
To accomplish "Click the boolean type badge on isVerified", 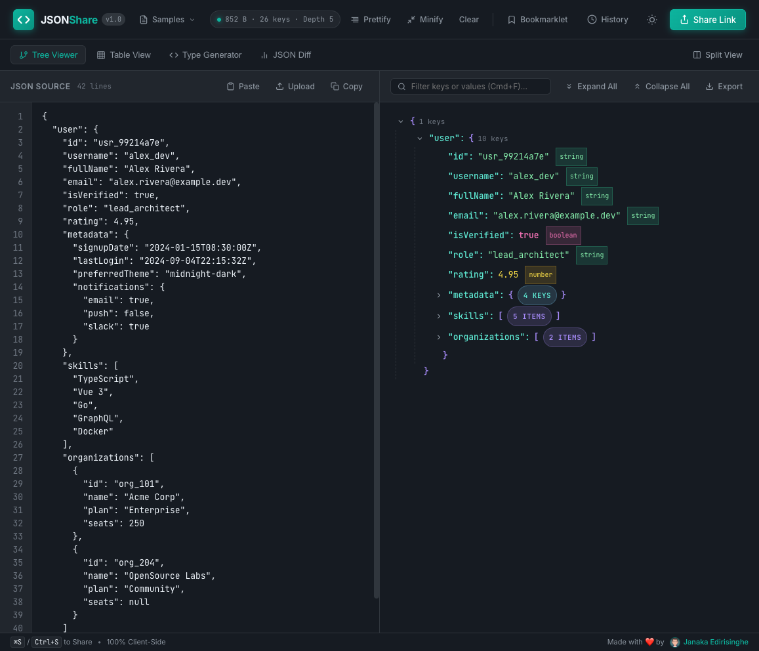I will click(x=563, y=236).
